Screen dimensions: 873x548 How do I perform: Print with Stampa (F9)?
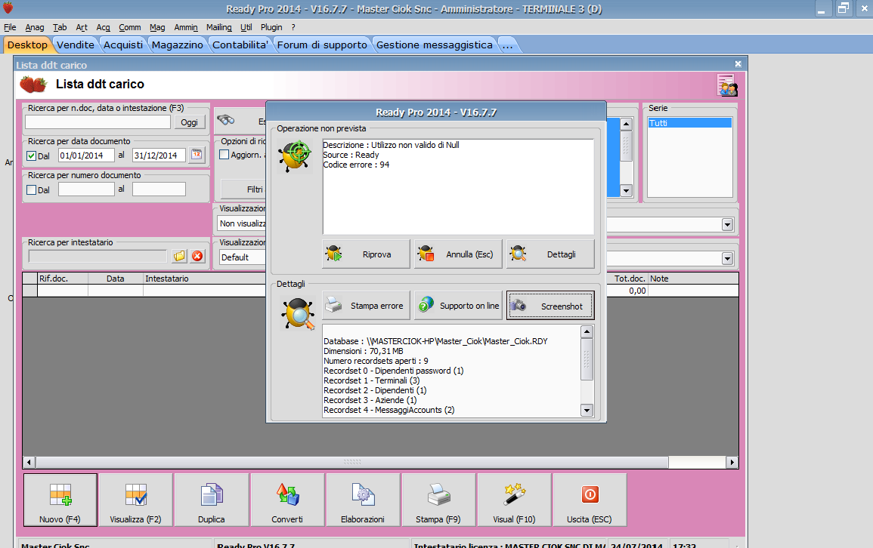(x=438, y=500)
